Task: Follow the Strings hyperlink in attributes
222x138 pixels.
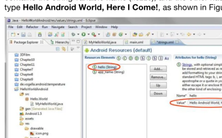Action: (x=187, y=65)
